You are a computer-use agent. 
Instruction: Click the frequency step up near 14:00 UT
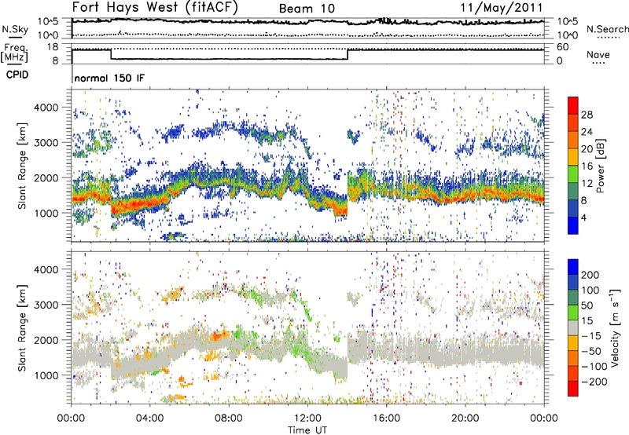[348, 54]
